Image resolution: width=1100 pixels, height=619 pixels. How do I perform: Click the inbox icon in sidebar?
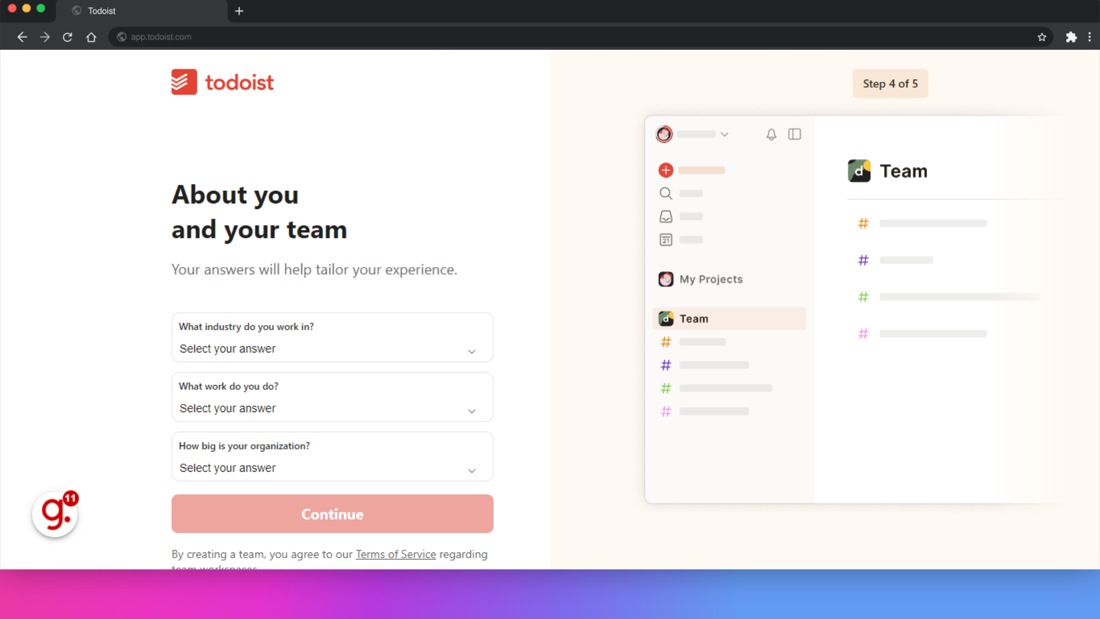(x=666, y=217)
